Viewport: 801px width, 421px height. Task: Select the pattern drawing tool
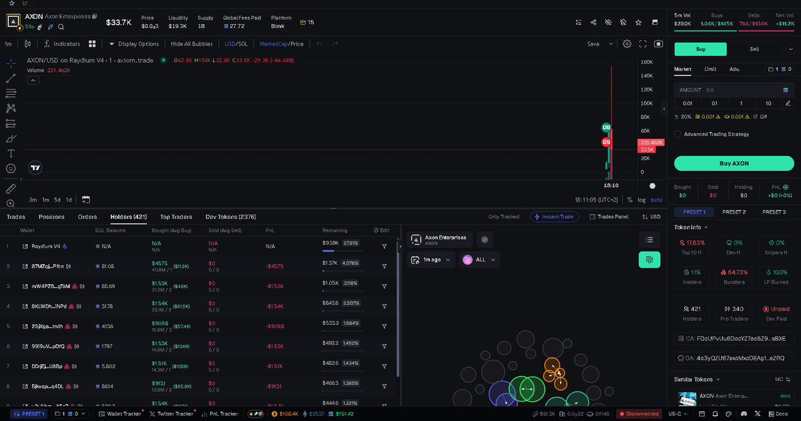coord(11,108)
